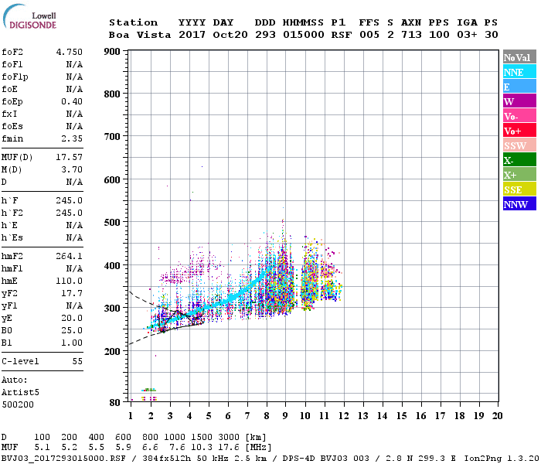Select the X+ light green legend swatch
541x464 pixels.
pos(519,174)
